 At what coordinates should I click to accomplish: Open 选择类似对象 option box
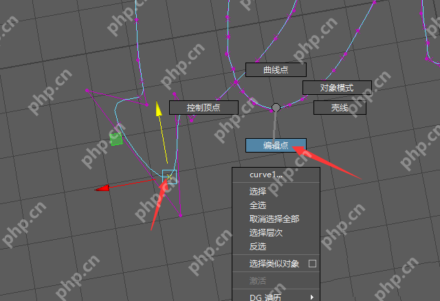tap(312, 264)
